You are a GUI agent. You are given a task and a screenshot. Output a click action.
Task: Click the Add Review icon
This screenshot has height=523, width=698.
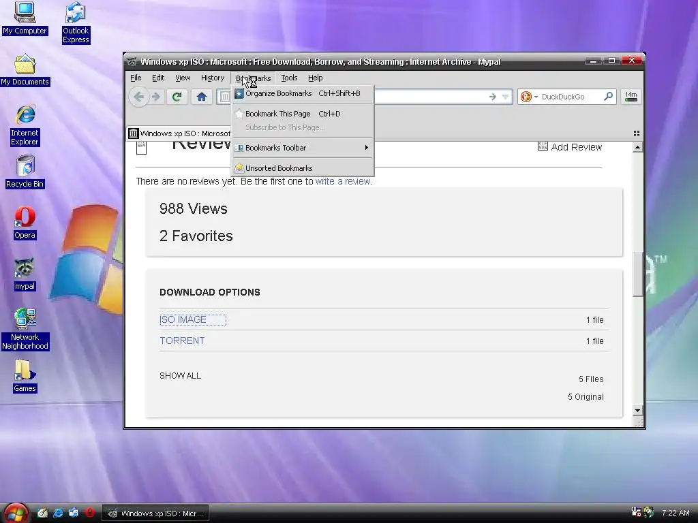[x=543, y=146]
